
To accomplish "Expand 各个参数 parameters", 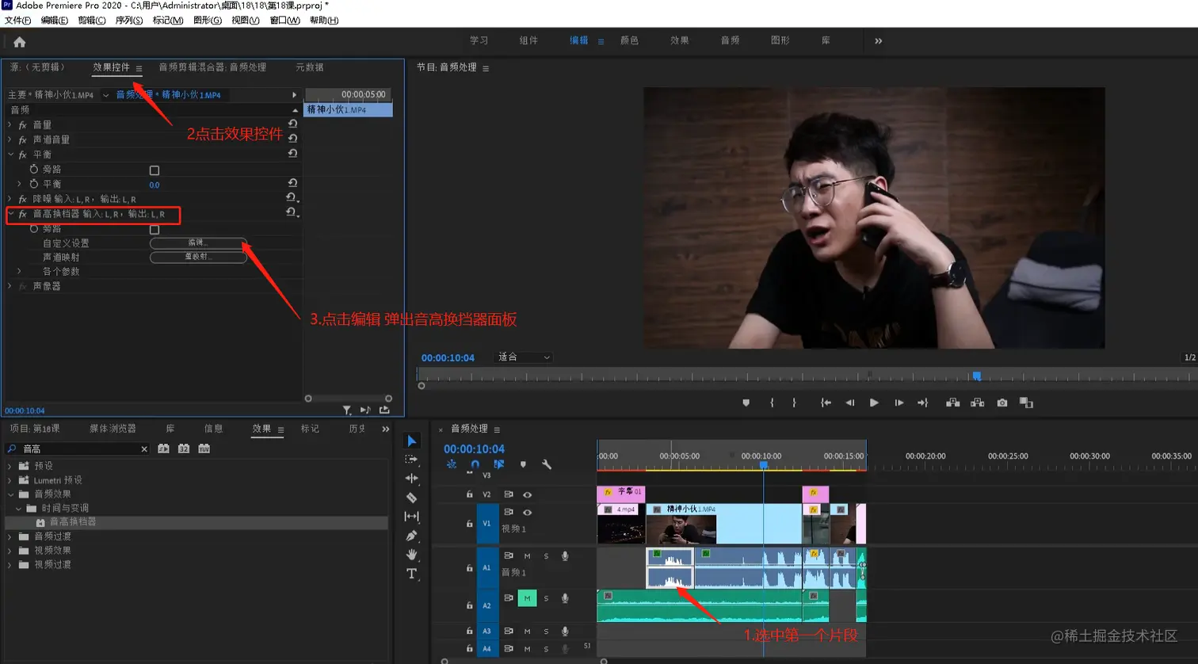I will pos(20,272).
